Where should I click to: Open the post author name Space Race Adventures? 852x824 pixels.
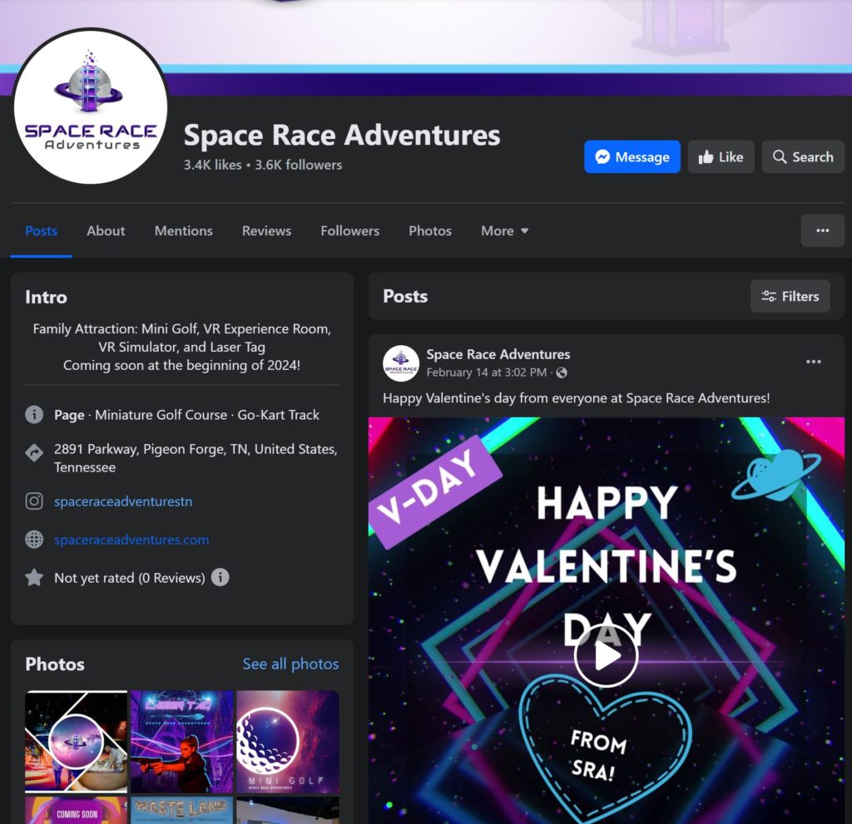click(498, 354)
